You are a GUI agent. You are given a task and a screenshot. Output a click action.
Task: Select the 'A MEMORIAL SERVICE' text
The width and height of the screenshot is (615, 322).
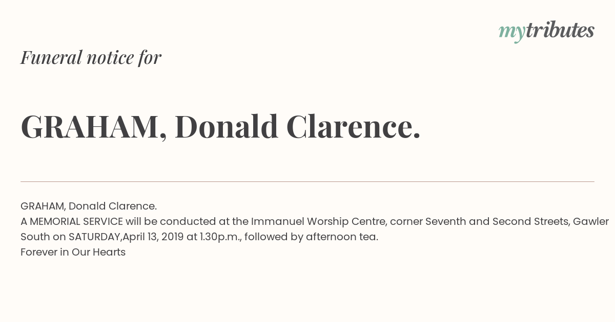(72, 222)
